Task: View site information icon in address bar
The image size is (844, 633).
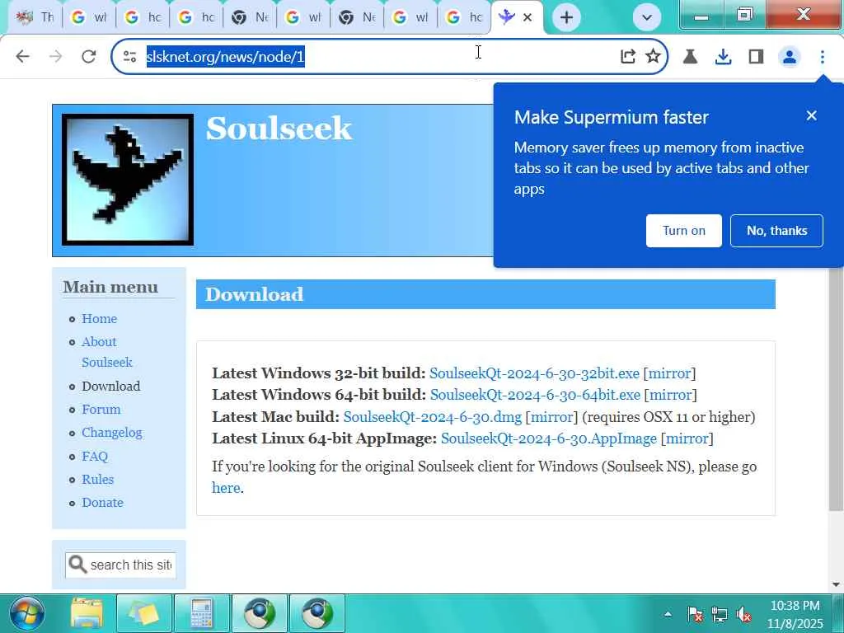Action: [129, 56]
